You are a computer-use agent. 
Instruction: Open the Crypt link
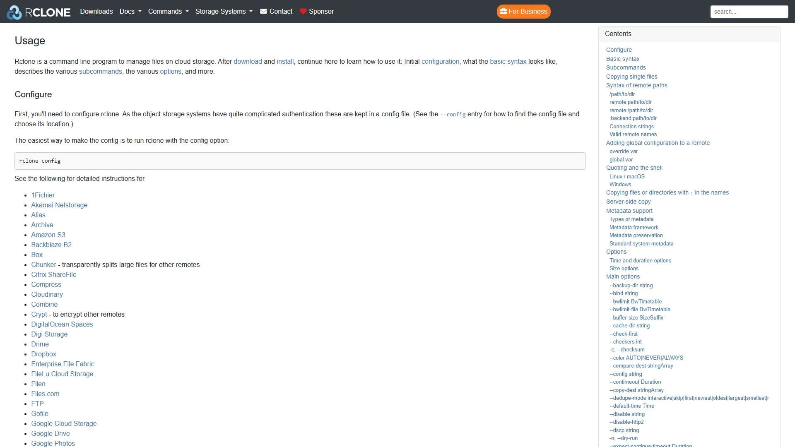click(x=39, y=314)
